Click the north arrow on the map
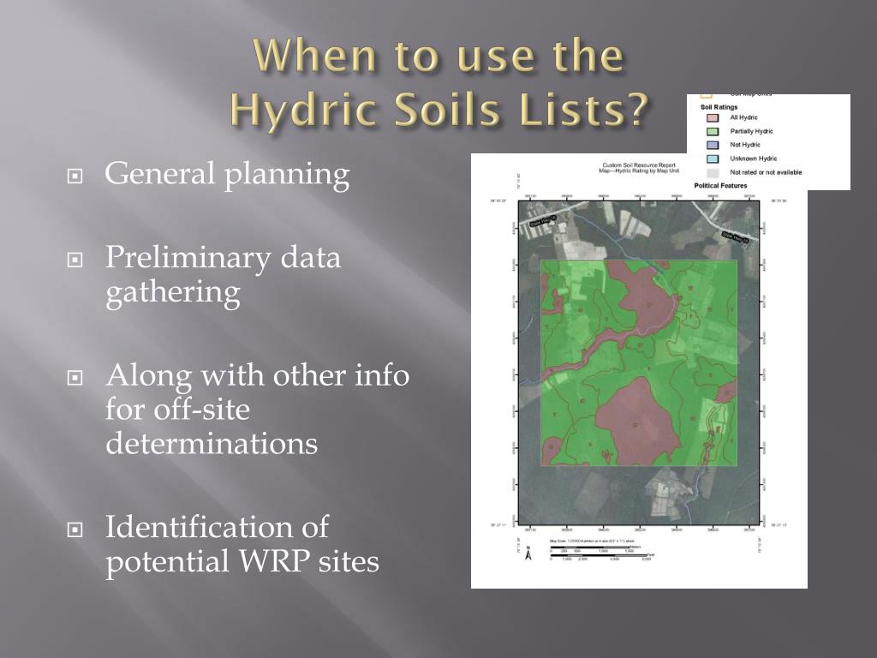 pos(528,554)
